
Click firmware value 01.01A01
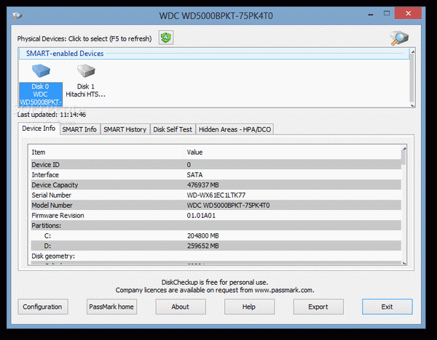click(x=201, y=216)
